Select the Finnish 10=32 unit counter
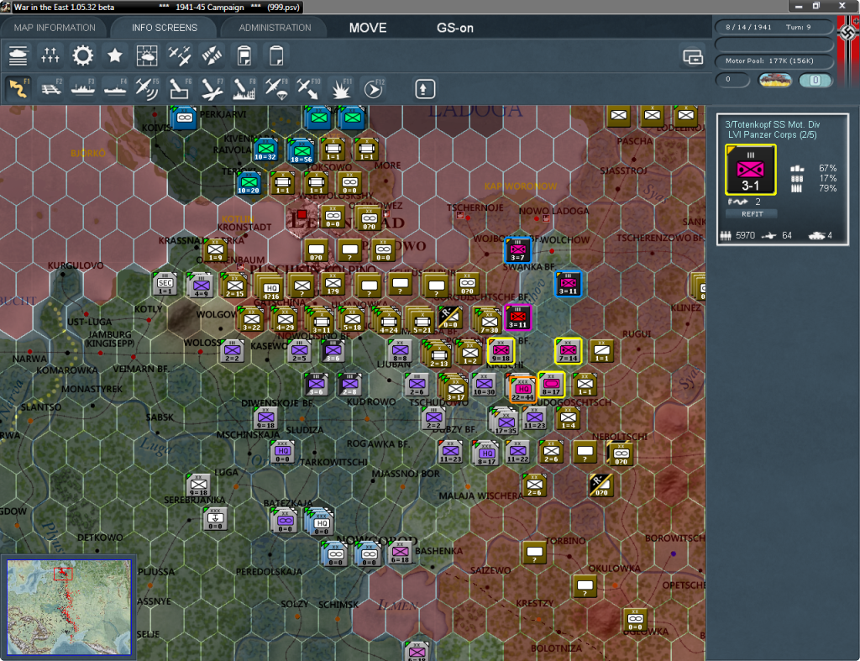860x661 pixels. coord(265,150)
